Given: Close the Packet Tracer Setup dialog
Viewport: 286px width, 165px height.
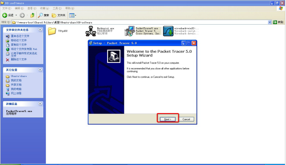Looking at the screenshot, I should point(194,43).
